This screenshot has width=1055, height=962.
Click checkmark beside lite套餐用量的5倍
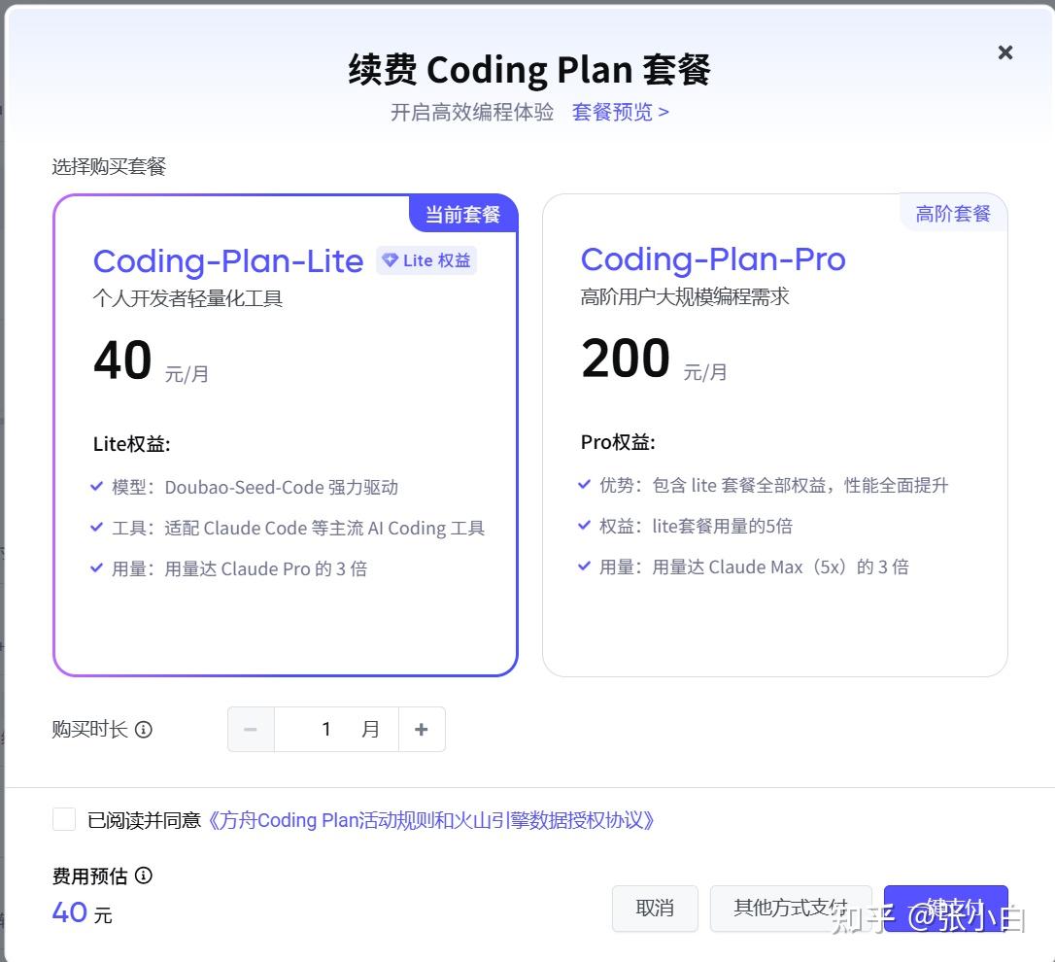(x=585, y=525)
